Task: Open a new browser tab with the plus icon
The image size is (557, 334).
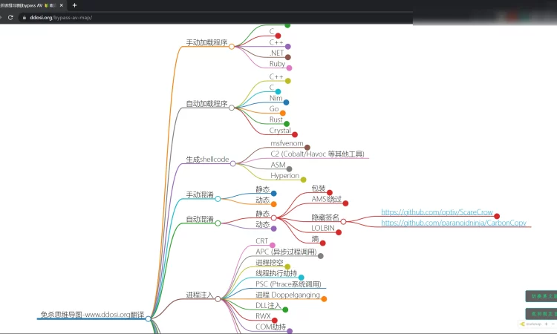Action: [74, 5]
